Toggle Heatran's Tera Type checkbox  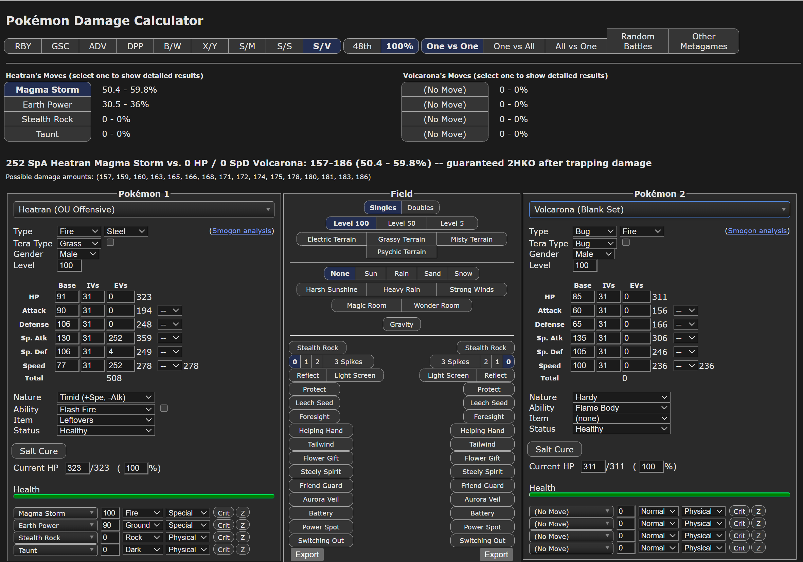(110, 242)
